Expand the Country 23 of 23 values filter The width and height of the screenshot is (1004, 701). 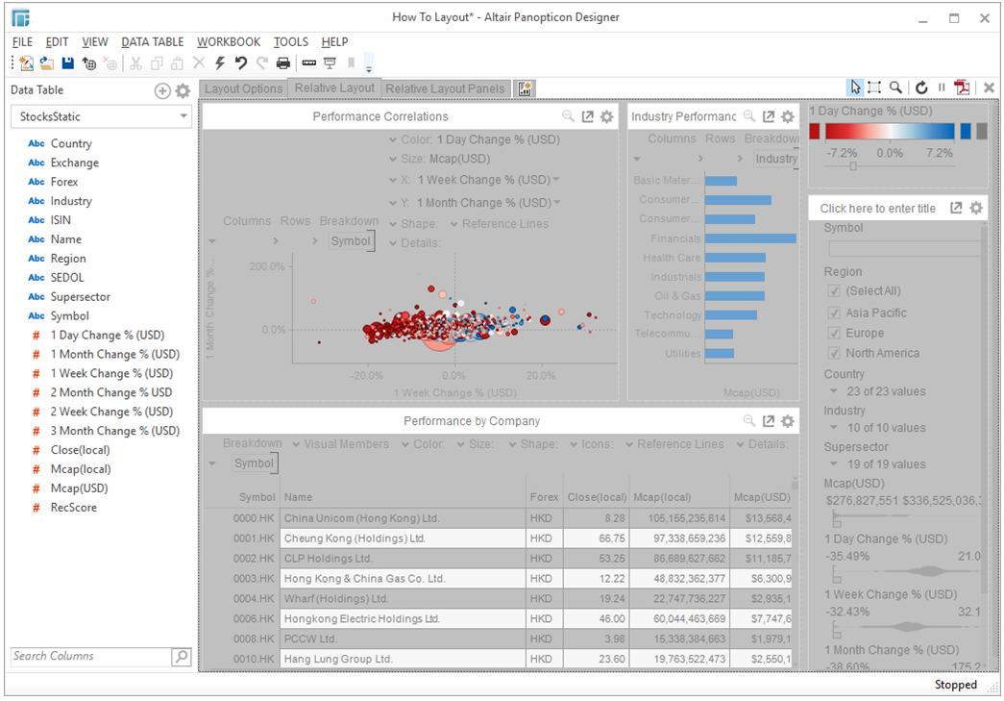[x=834, y=391]
